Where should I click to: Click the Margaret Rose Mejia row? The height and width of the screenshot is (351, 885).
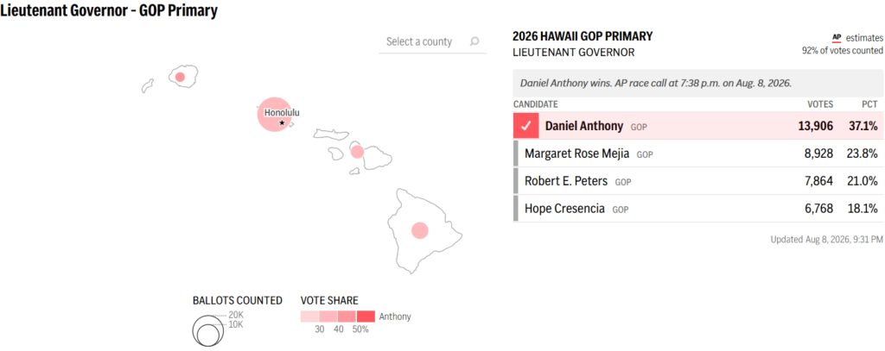698,154
